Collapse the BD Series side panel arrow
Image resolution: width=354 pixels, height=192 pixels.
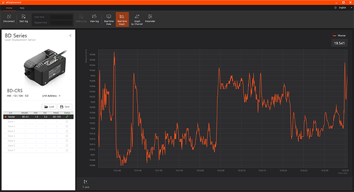(70, 35)
